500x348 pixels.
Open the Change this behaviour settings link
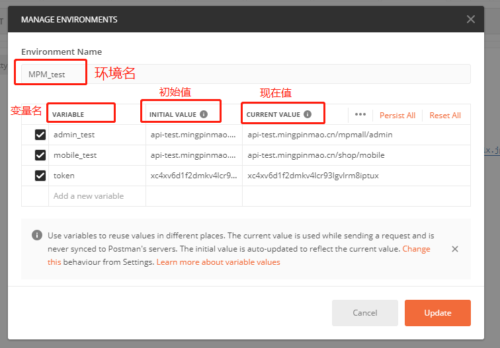[x=416, y=249]
